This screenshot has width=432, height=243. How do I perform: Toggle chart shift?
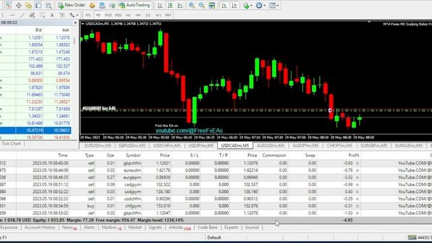[234, 5]
